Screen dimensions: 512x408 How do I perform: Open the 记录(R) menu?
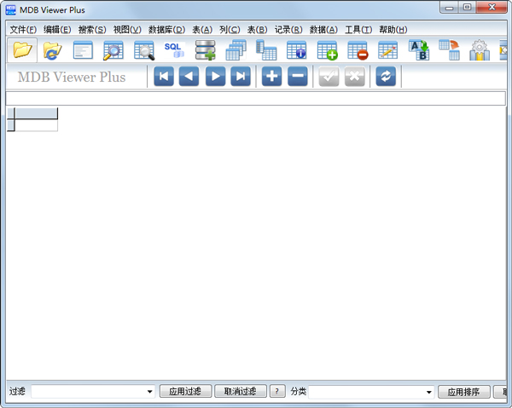[x=288, y=30]
